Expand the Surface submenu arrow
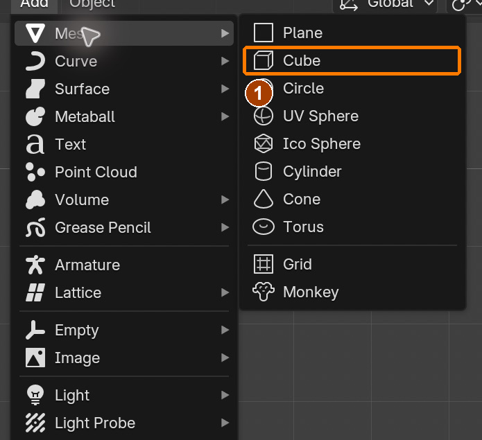482x440 pixels. pyautogui.click(x=225, y=89)
